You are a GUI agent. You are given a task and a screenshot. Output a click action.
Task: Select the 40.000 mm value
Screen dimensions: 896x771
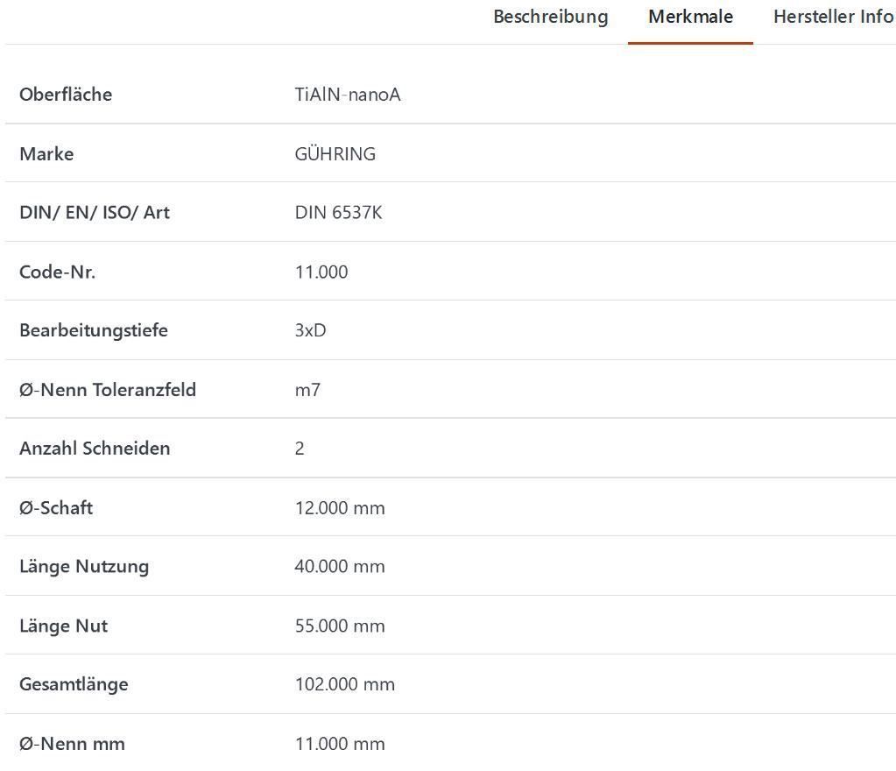point(340,567)
